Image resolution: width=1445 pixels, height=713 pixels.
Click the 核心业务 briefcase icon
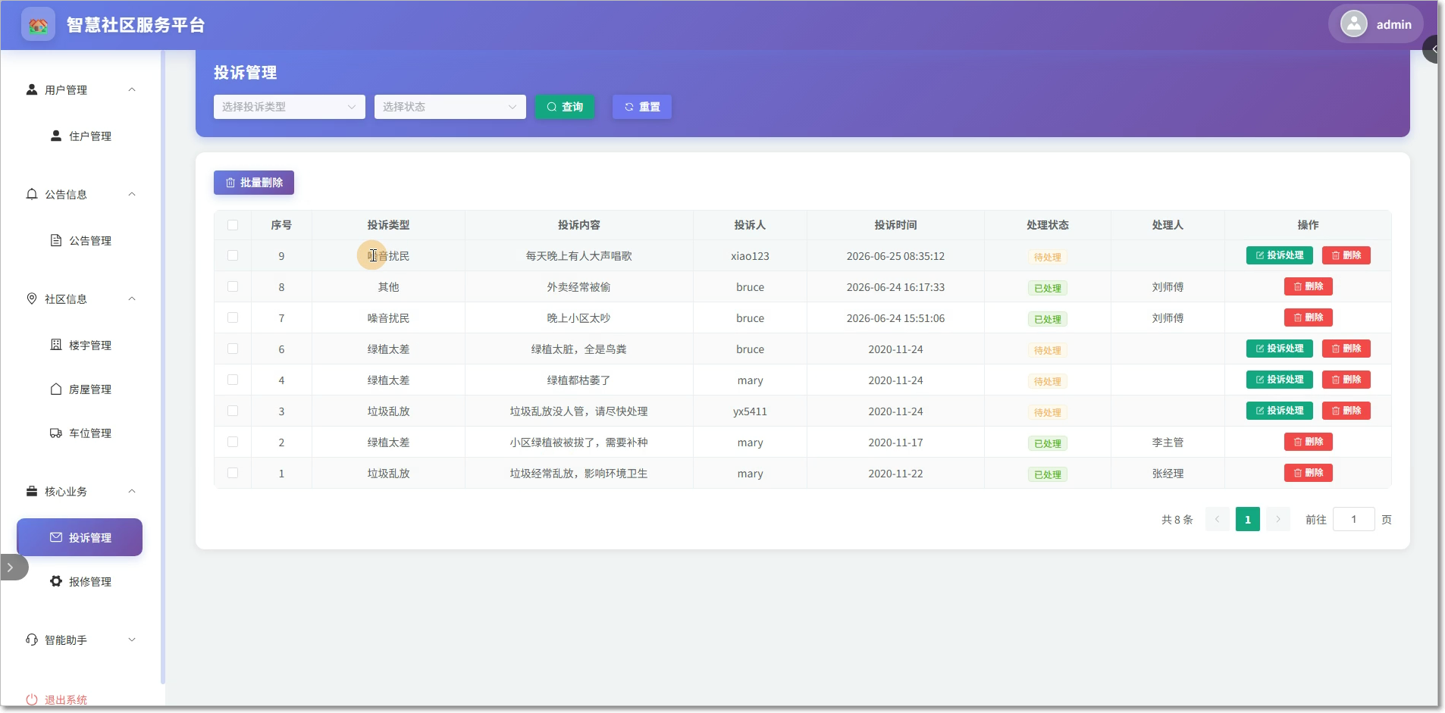(x=32, y=491)
